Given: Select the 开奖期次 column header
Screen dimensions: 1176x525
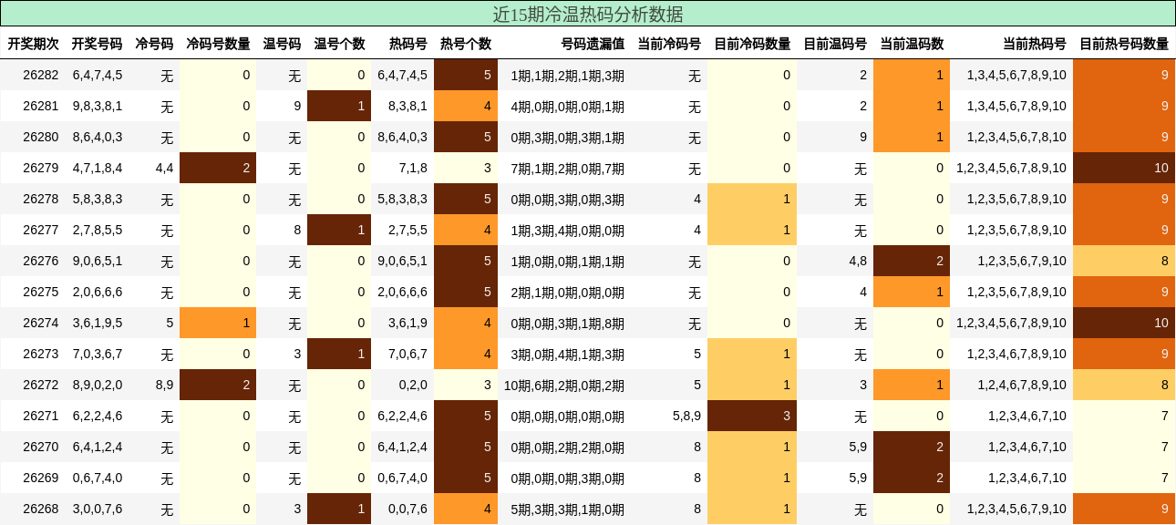Looking at the screenshot, I should point(34,44).
